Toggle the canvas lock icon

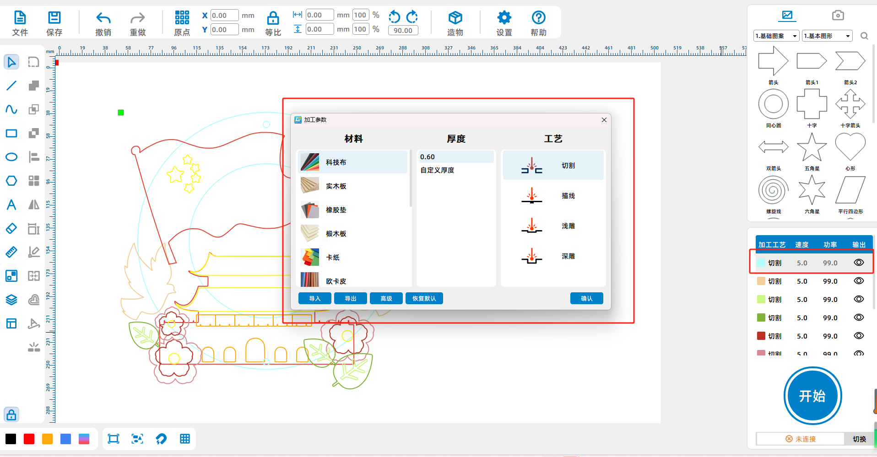click(11, 414)
